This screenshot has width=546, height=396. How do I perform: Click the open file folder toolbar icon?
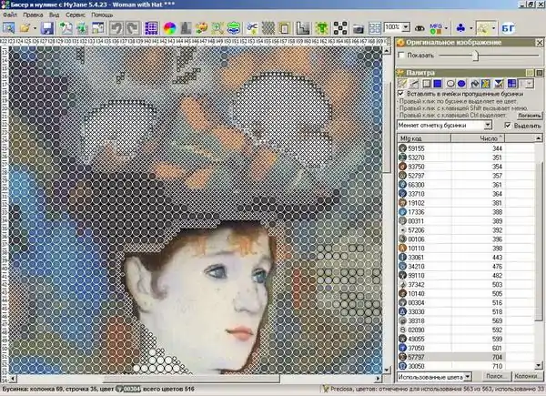25,28
